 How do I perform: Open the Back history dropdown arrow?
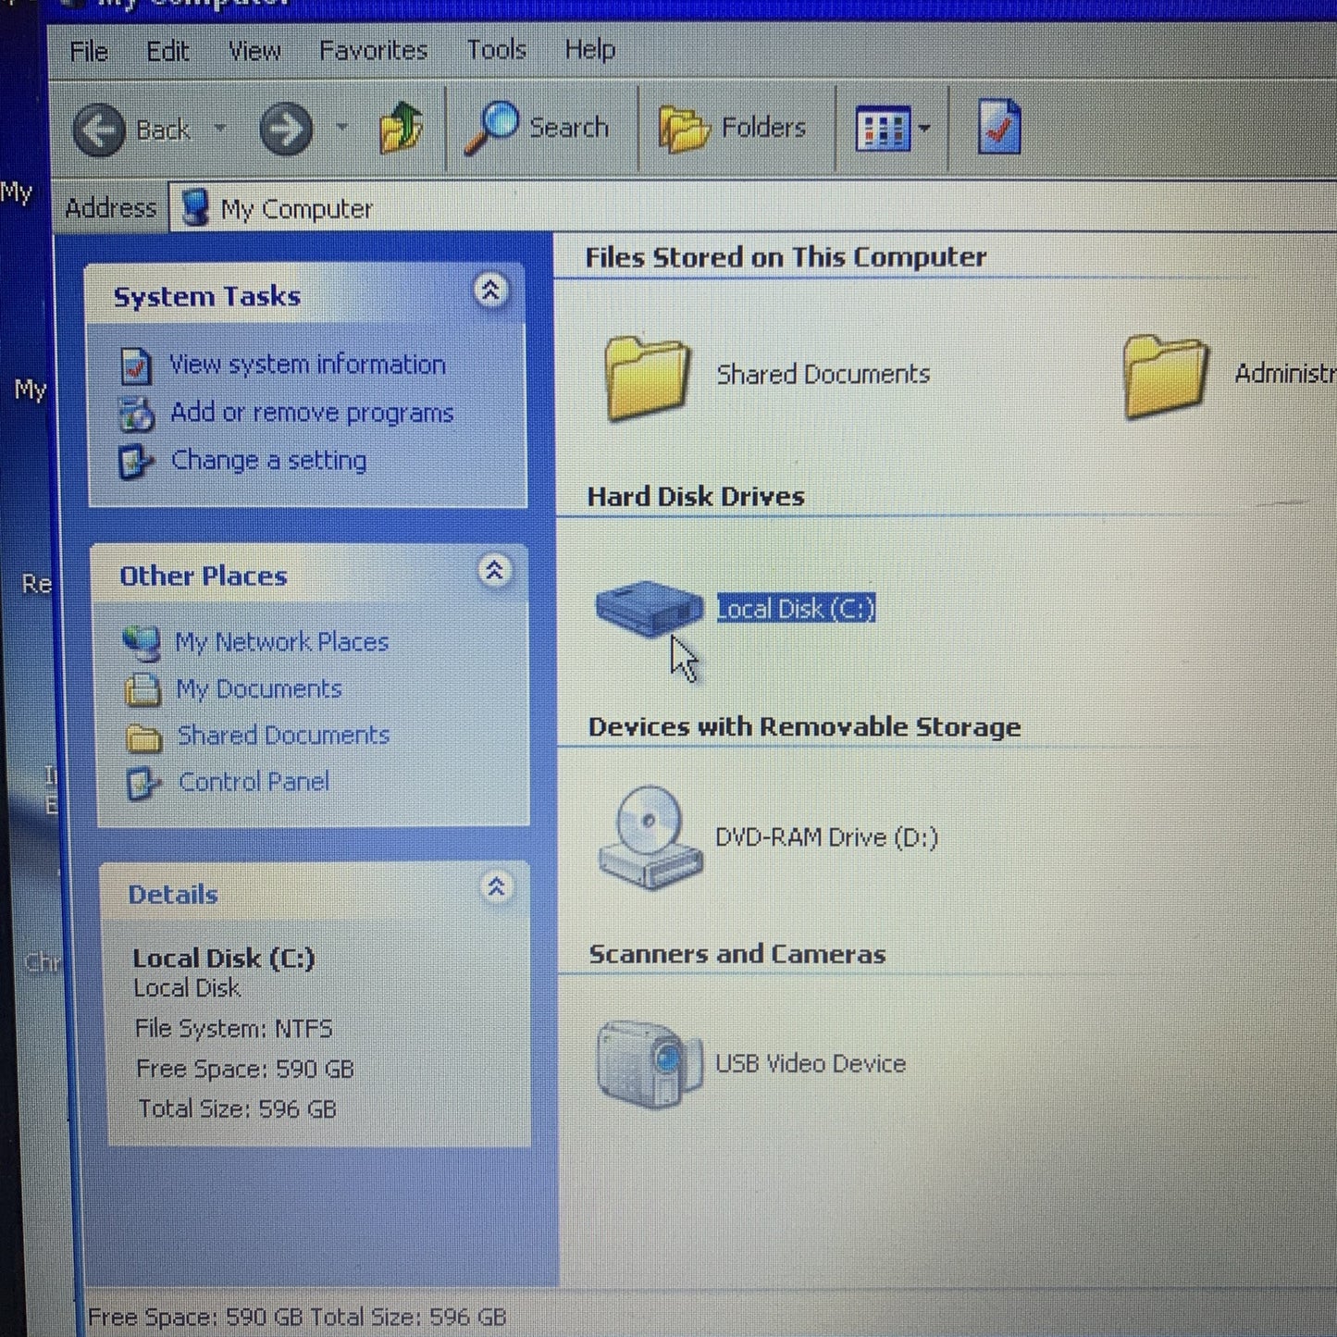pos(220,129)
